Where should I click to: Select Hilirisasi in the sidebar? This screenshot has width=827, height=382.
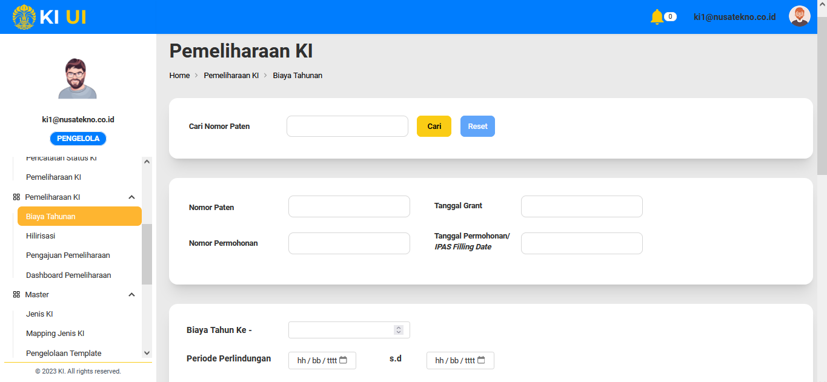[41, 236]
